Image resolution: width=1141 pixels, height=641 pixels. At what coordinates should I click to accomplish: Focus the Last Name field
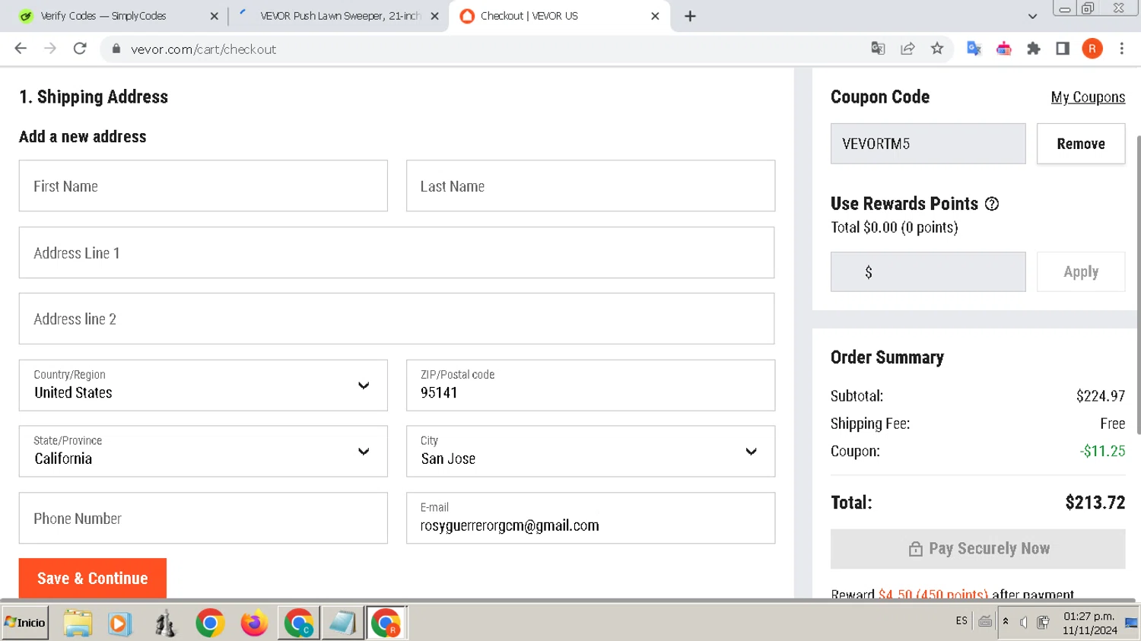pyautogui.click(x=590, y=186)
